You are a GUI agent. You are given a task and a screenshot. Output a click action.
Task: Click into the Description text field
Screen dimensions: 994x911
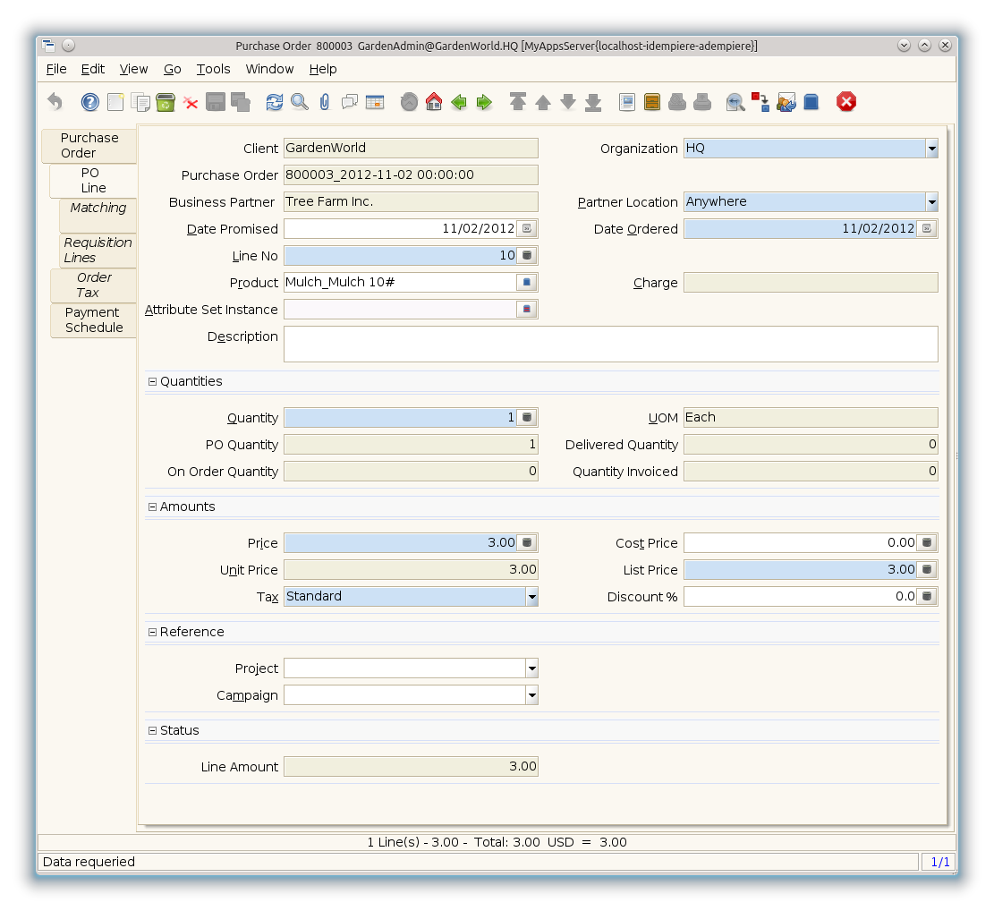click(610, 344)
